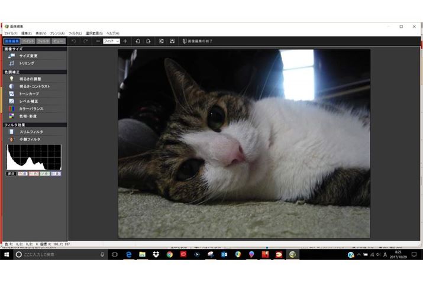Toggle the RGB histogram channel button

22,174
